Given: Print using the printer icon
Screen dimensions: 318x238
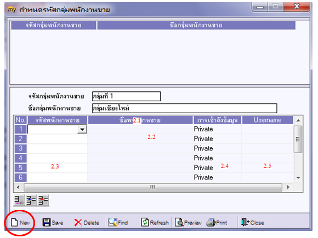Looking at the screenshot, I should point(211,222).
